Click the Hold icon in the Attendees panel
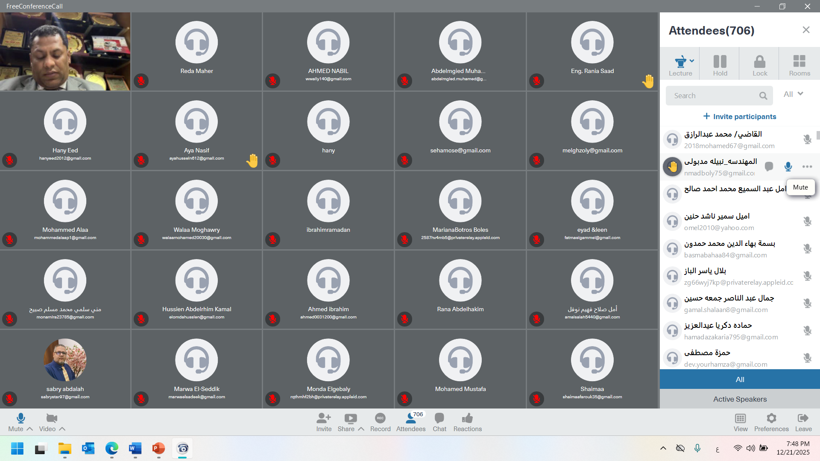The width and height of the screenshot is (820, 461). (x=720, y=62)
